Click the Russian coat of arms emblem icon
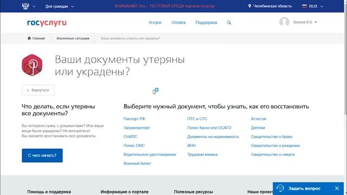This screenshot has height=195, width=347. pyautogui.click(x=25, y=6)
